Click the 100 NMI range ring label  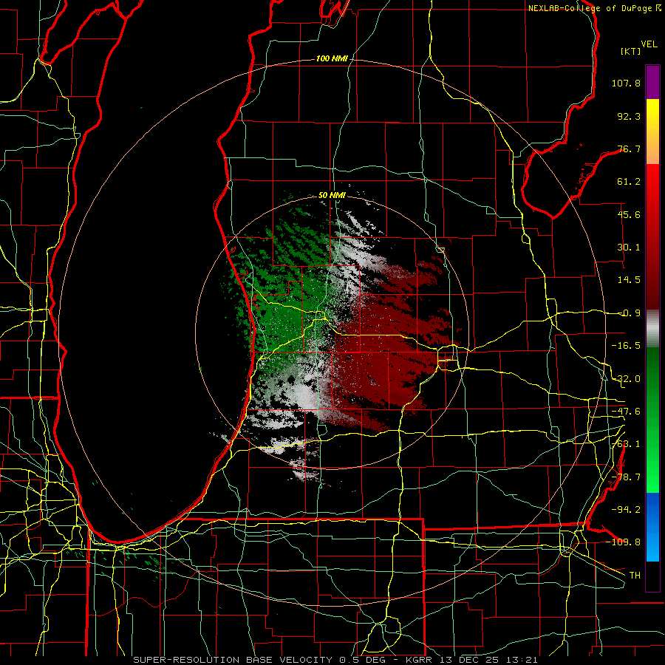tap(332, 58)
